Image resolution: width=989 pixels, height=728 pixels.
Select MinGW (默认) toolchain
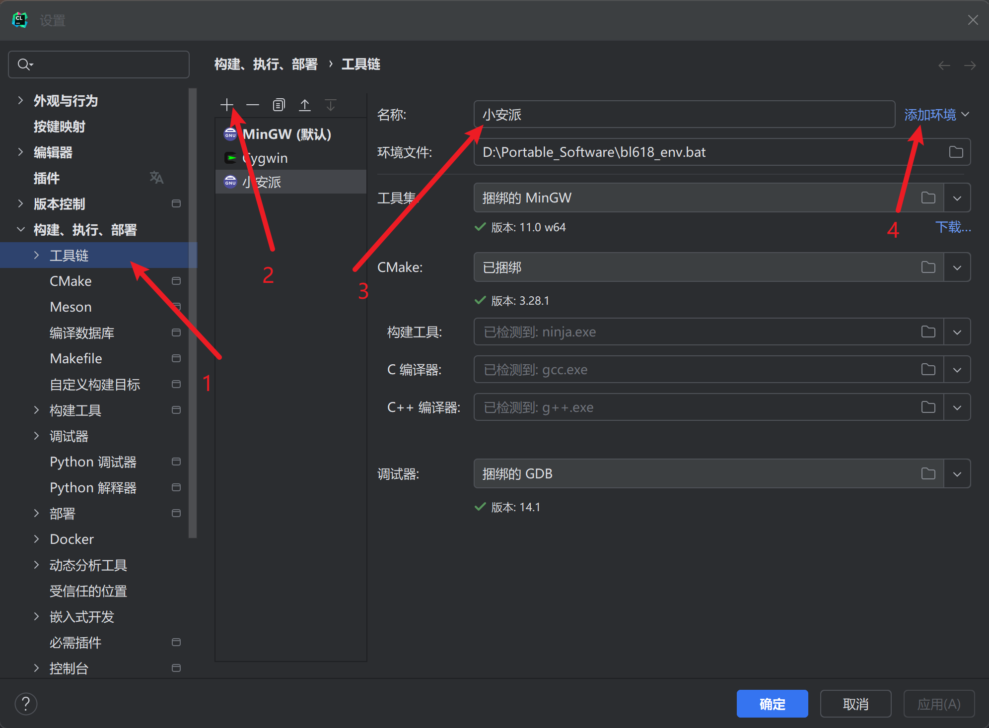[291, 134]
